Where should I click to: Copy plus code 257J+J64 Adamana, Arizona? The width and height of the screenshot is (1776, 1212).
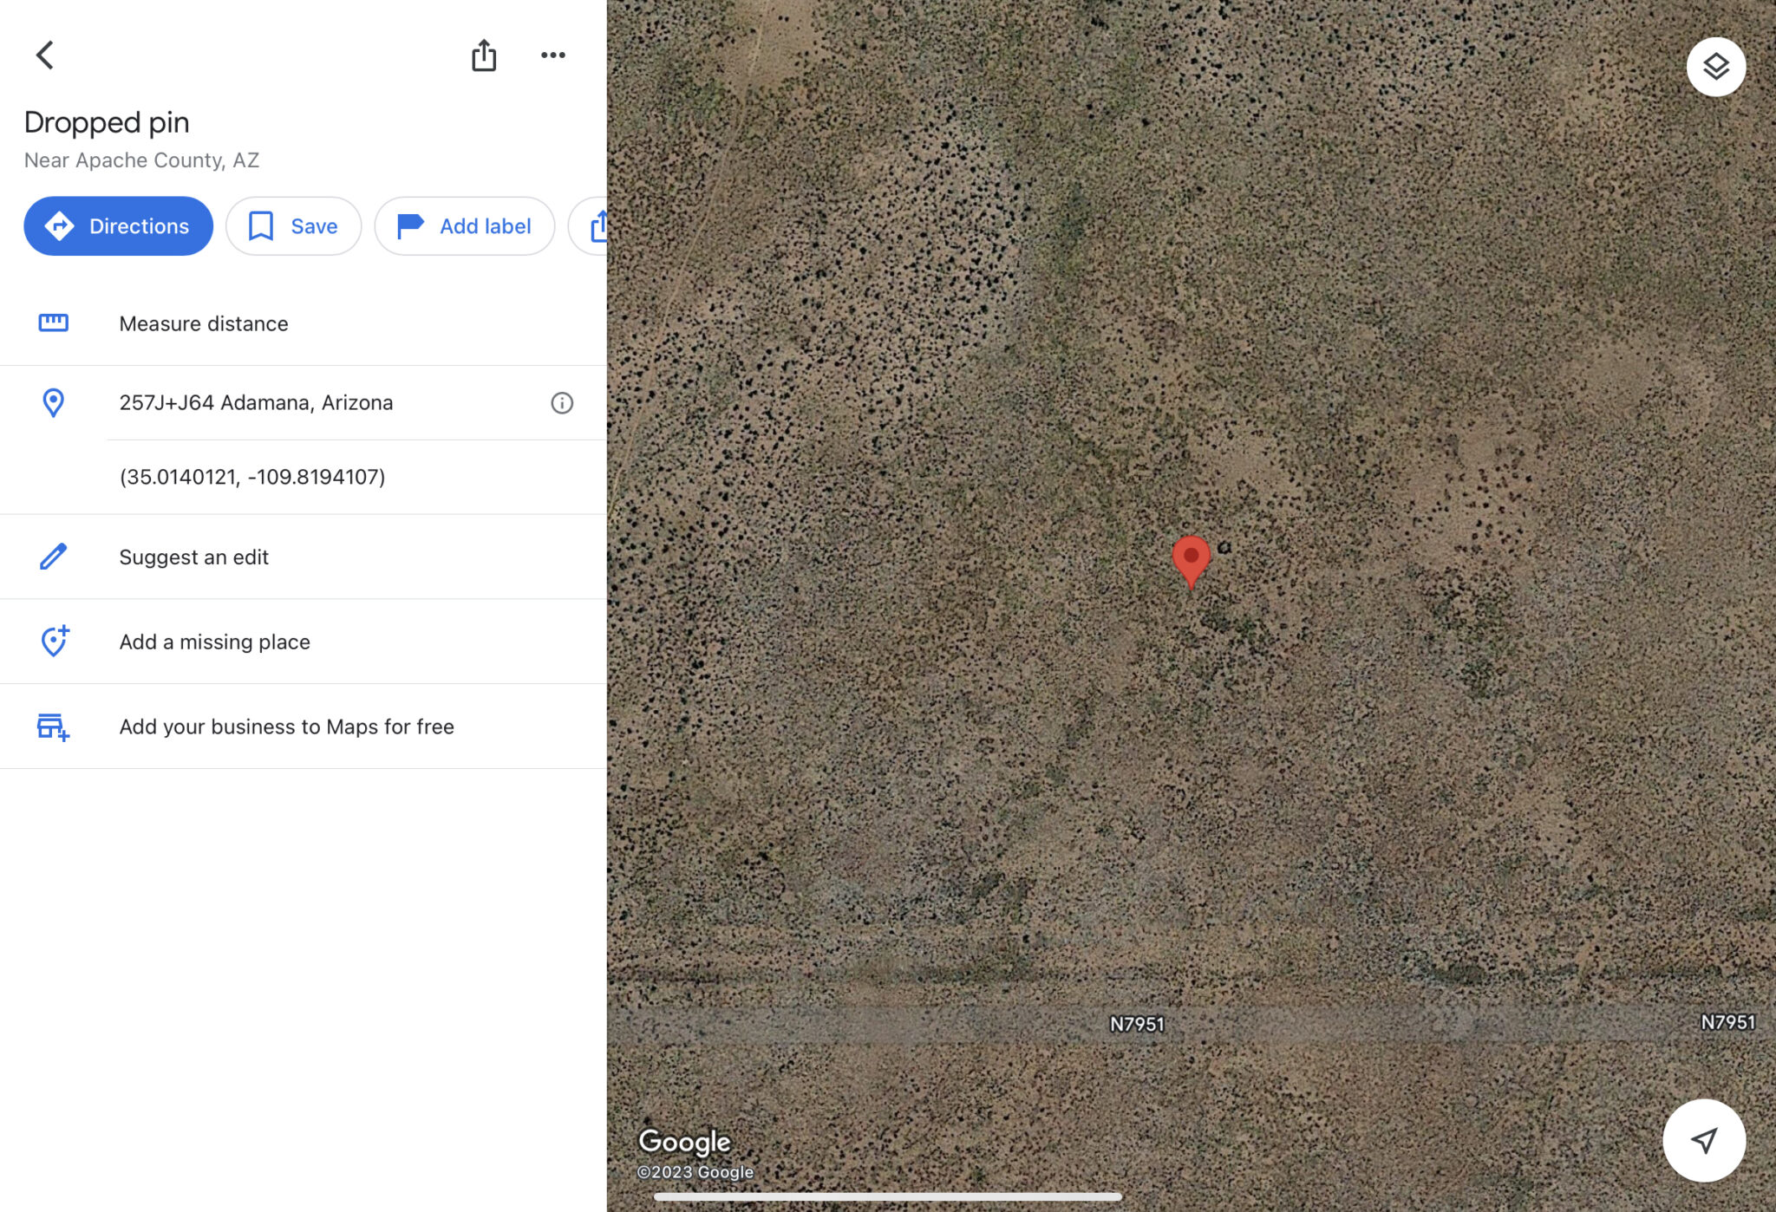coord(256,402)
